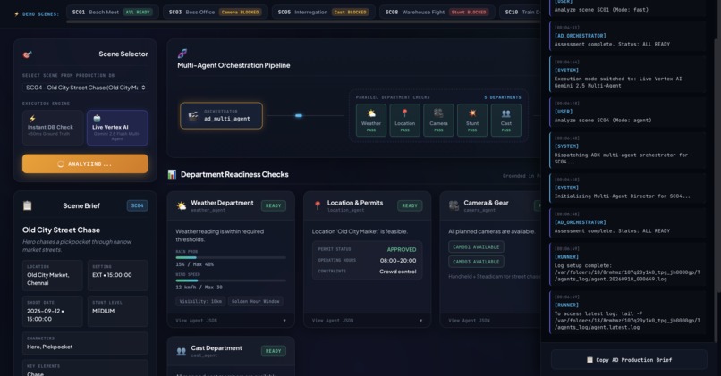Click the 2026-09-12 shoot date field

click(x=53, y=312)
